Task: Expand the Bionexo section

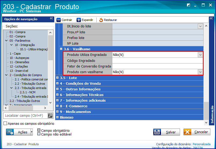Action: tap(57, 117)
